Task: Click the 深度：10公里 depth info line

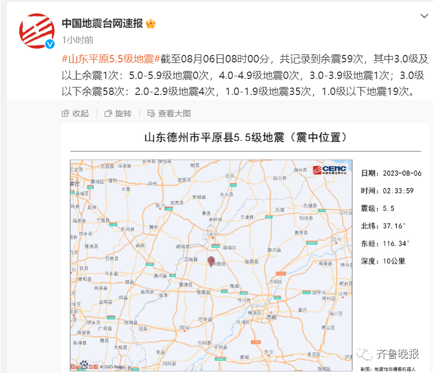Action: [x=383, y=261]
